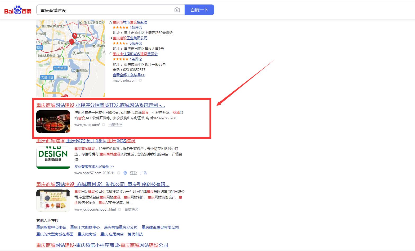Click the hotpot thumbnail image

pos(53,121)
